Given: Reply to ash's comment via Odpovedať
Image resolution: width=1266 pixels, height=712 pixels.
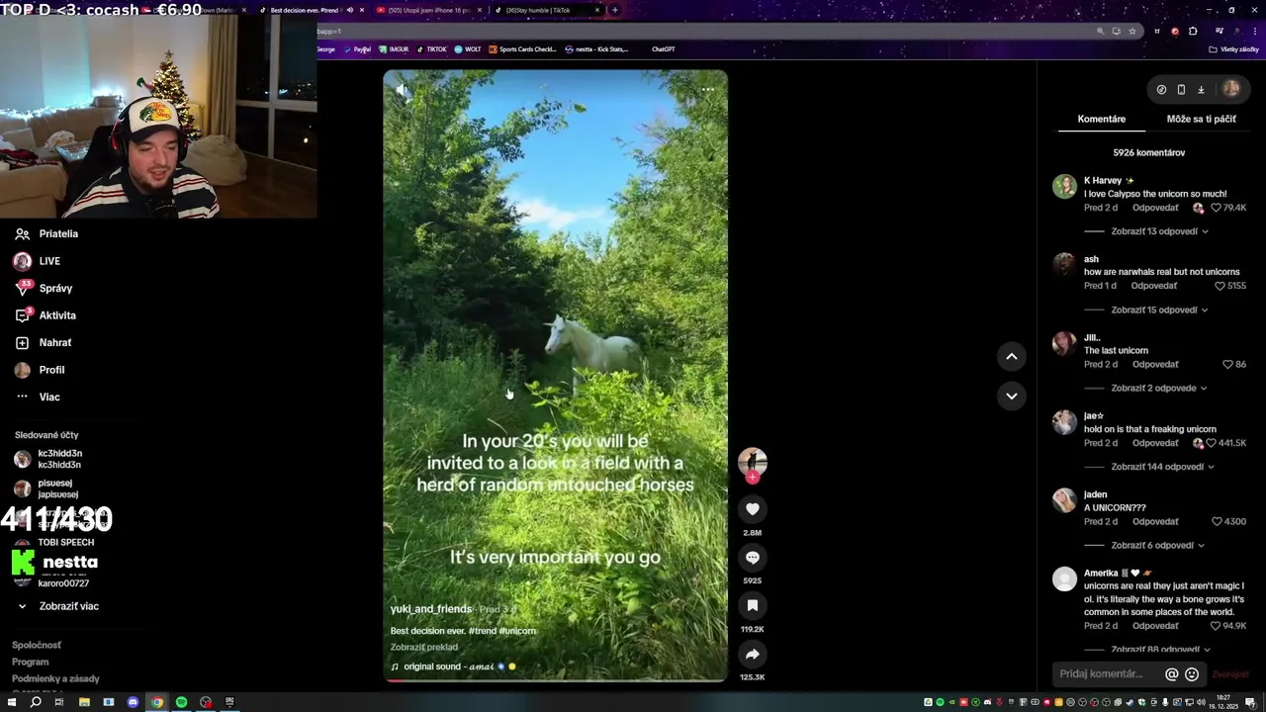Looking at the screenshot, I should [1154, 286].
